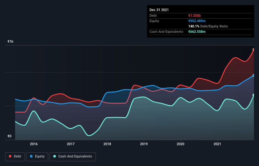Toggle the Equity legend button

pyautogui.click(x=37, y=157)
